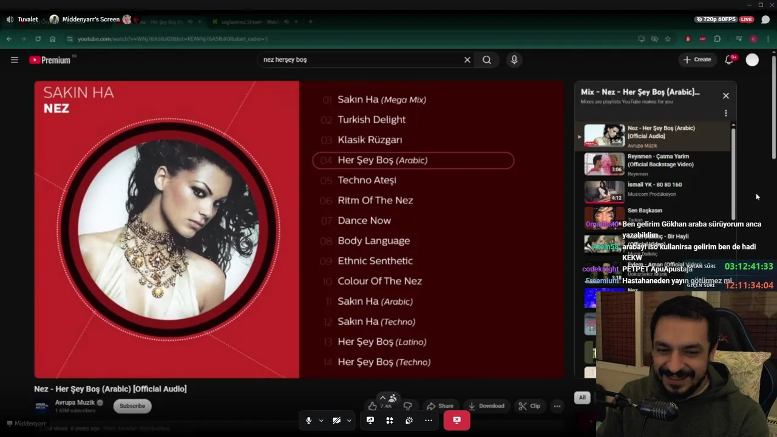Image resolution: width=777 pixels, height=437 pixels.
Task: Open the Create menu
Action: point(697,59)
